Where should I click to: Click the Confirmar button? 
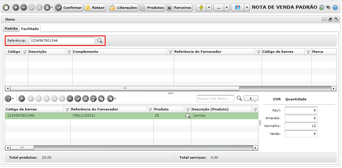(69, 8)
